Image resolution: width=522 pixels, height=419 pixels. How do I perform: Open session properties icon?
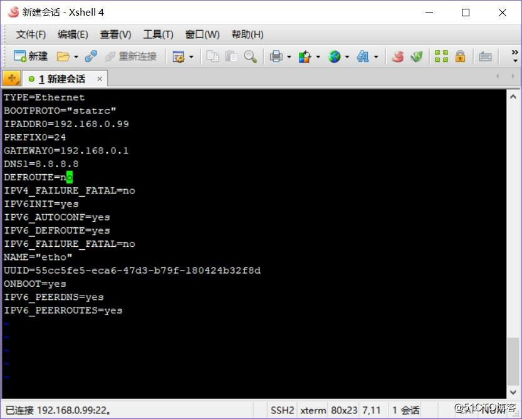pyautogui.click(x=179, y=56)
